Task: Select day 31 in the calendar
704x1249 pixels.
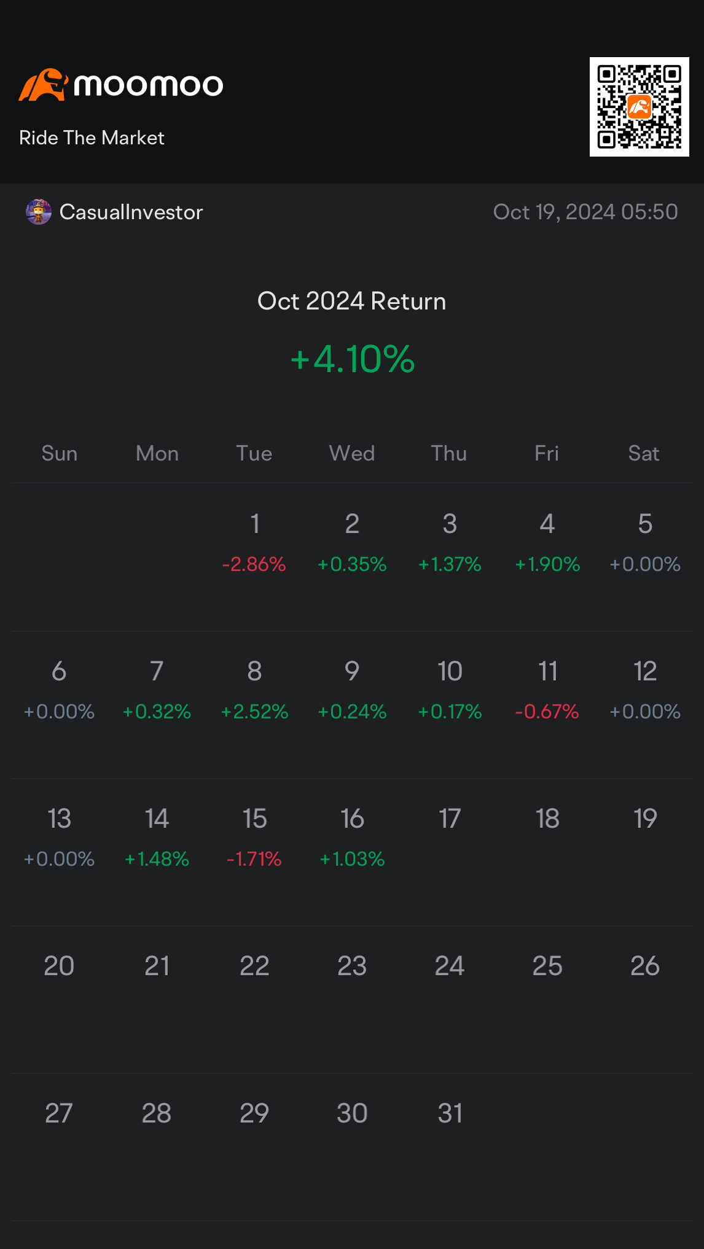Action: click(x=450, y=1113)
